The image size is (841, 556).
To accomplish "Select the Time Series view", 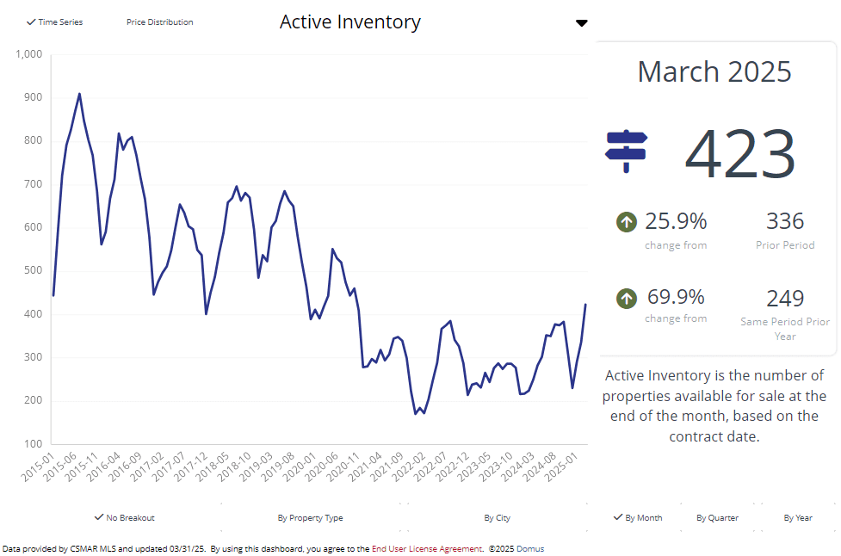I will pos(55,22).
